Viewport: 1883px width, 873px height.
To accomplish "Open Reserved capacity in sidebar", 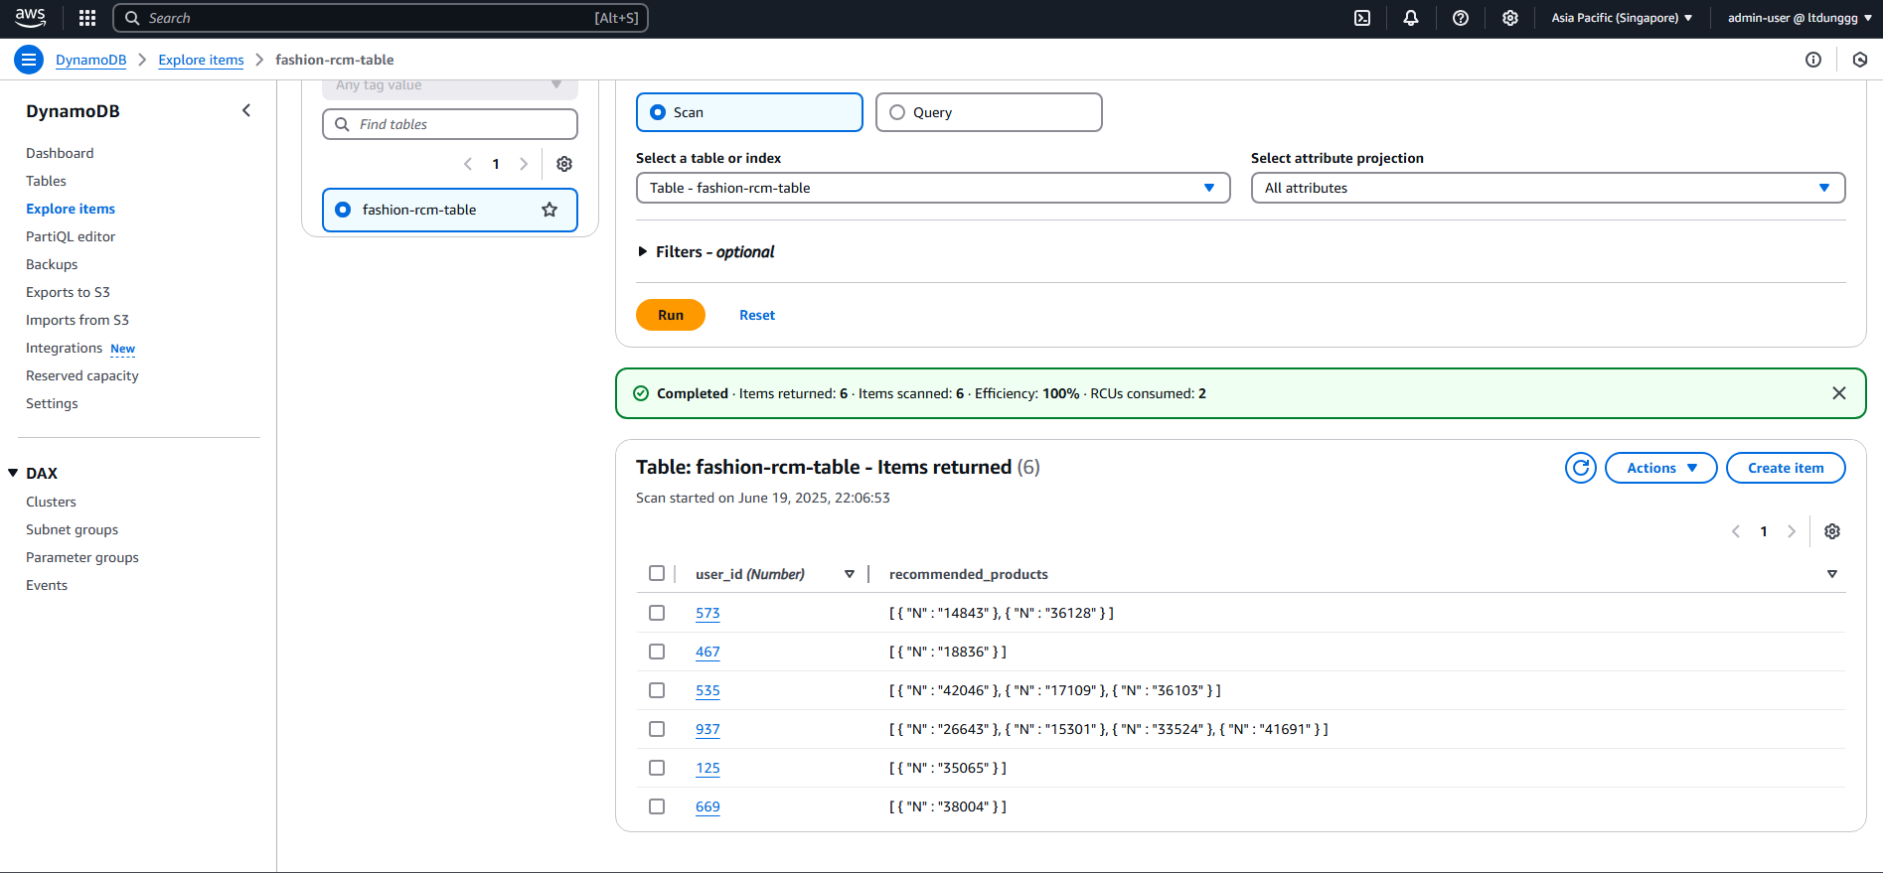I will coord(82,375).
